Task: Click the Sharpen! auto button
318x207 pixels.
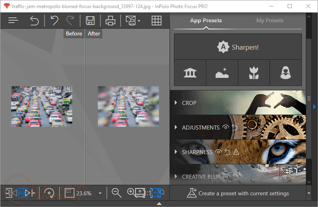Action: point(238,47)
